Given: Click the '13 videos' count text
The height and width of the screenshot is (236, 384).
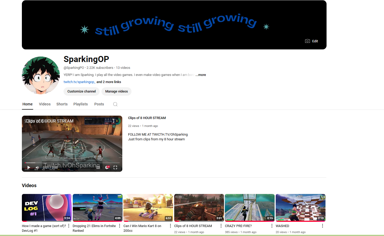Looking at the screenshot, I should 123,68.
